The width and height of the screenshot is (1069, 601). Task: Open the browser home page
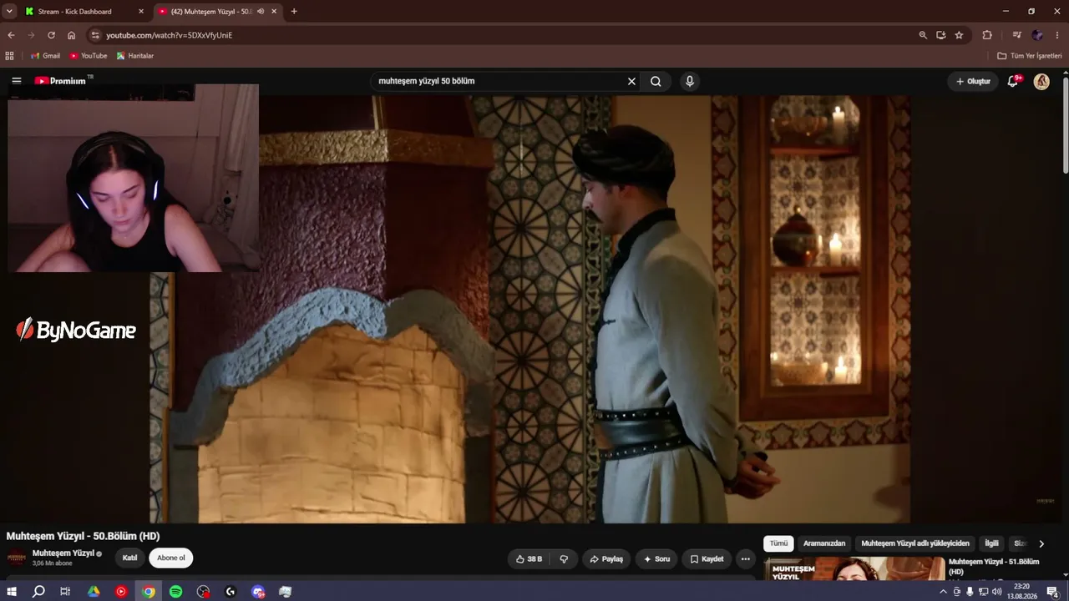click(71, 35)
